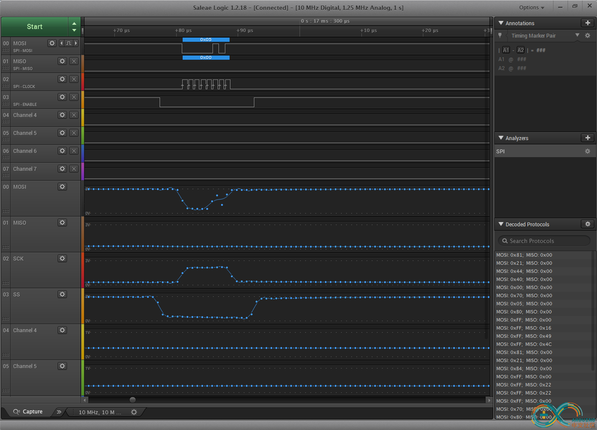Jump to next edge on MOSI channel
This screenshot has height=430, width=597.
point(76,43)
